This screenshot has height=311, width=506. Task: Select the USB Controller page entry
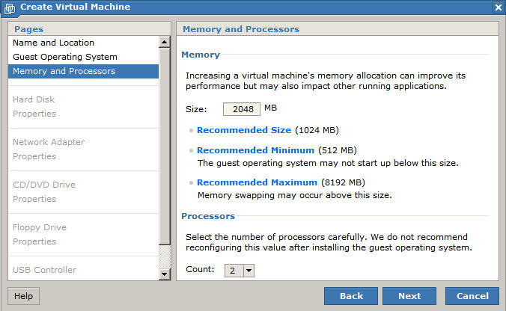click(44, 270)
